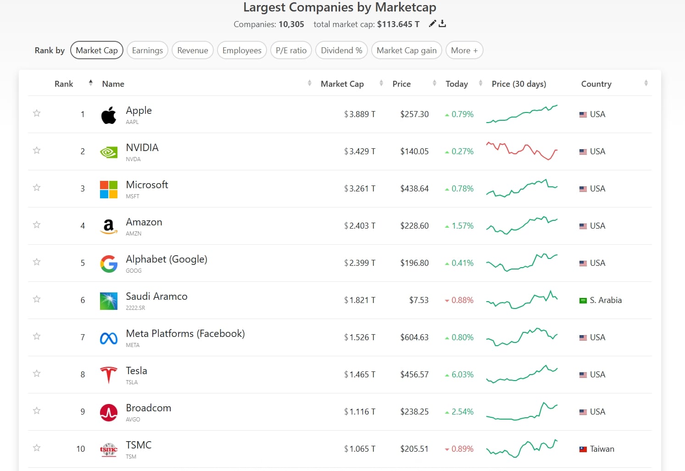Click the Taiwan country label
Viewport: 685px width, 471px height.
click(x=602, y=449)
